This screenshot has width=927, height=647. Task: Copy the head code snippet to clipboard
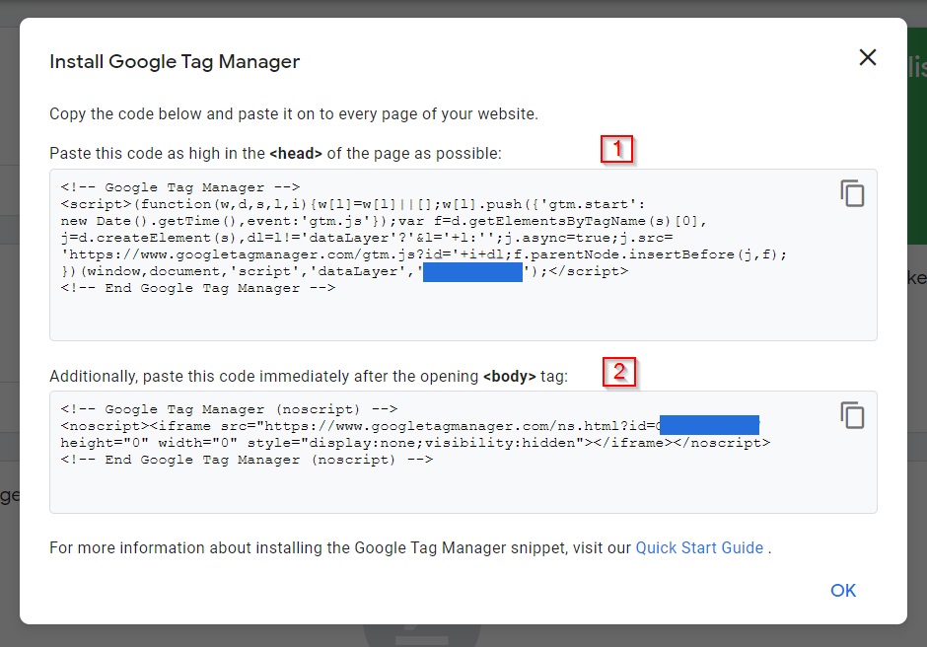[x=852, y=193]
